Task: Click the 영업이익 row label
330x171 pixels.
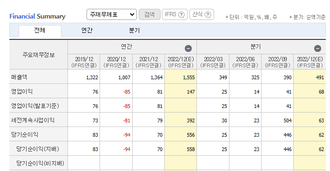Action: coord(22,91)
